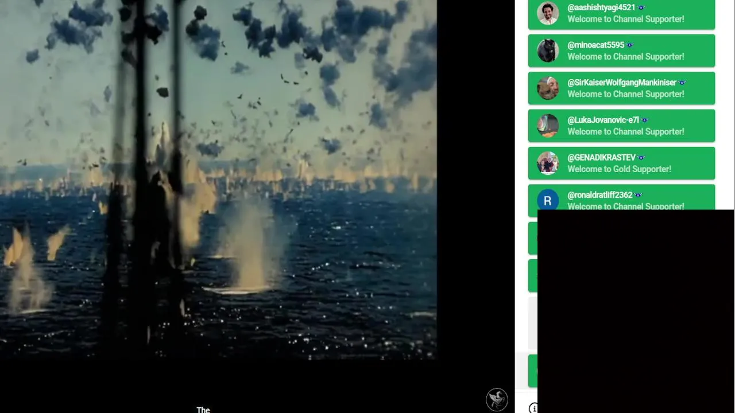Click welcome message under @aashishtyagi4521
The height and width of the screenshot is (413, 735).
click(x=626, y=19)
